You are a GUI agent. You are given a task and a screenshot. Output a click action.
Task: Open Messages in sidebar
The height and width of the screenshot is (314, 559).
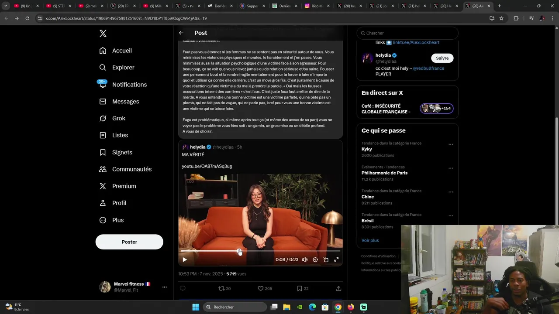pos(119,102)
